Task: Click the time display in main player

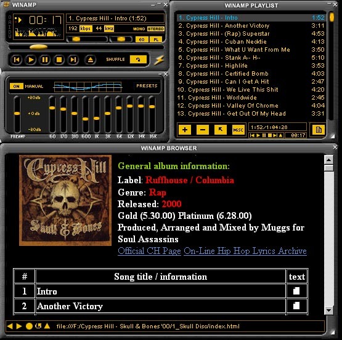Action: coord(45,20)
